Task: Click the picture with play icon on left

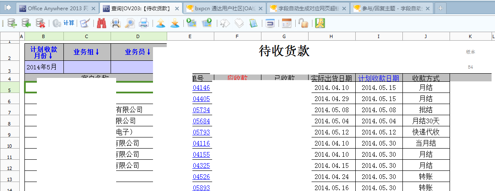Action: pos(191,23)
